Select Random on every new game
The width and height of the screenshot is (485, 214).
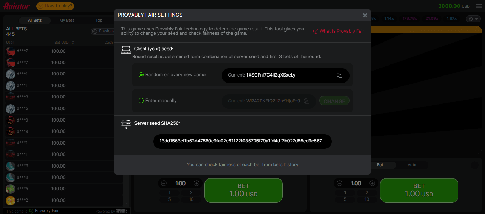[141, 75]
